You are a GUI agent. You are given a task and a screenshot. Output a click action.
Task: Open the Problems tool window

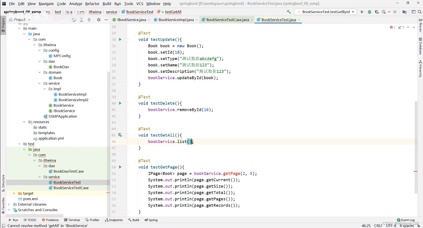pyautogui.click(x=50, y=220)
